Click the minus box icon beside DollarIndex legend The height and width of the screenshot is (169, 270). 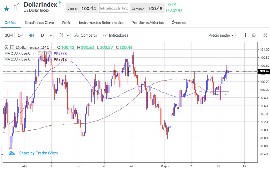point(12,47)
